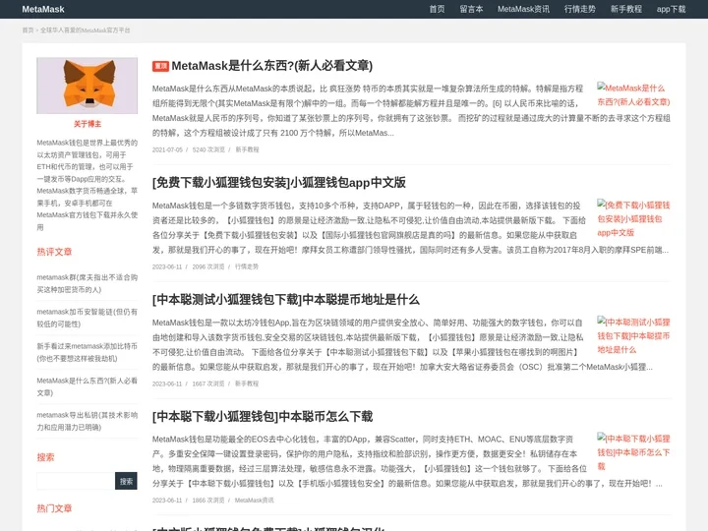Click the sidebar search input field
Screen dimensions: 708x531
[x=76, y=481]
